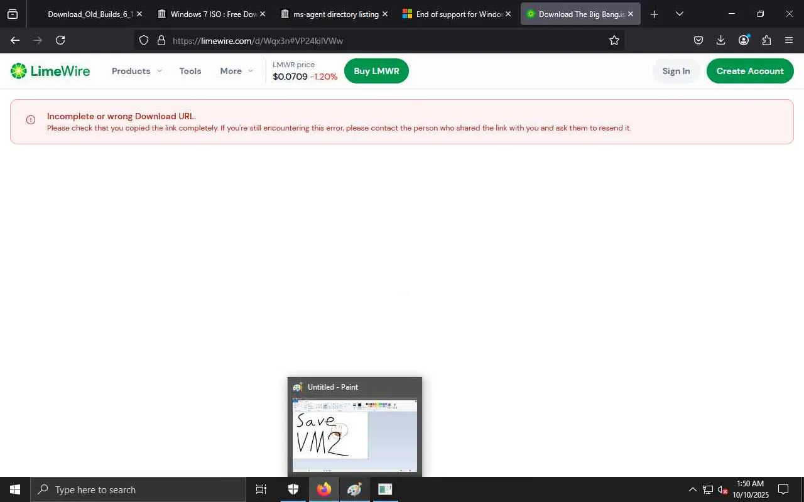Image resolution: width=804 pixels, height=502 pixels.
Task: Click the Sign In button
Action: point(676,71)
